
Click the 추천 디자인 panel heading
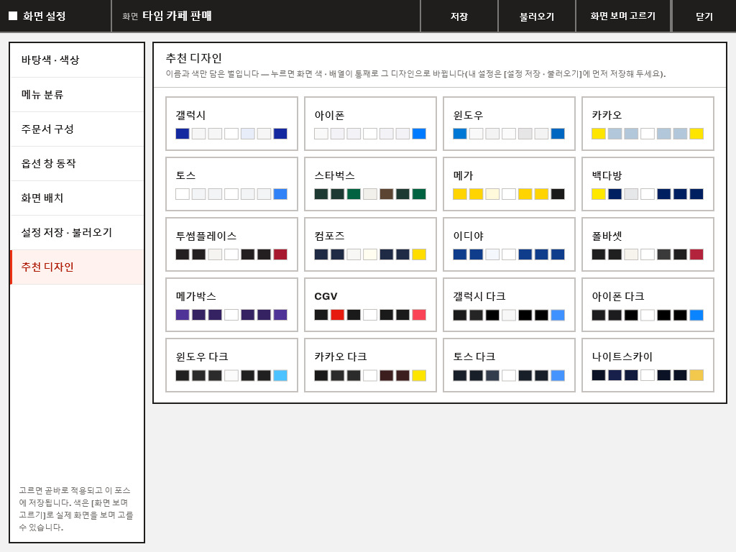(x=193, y=58)
